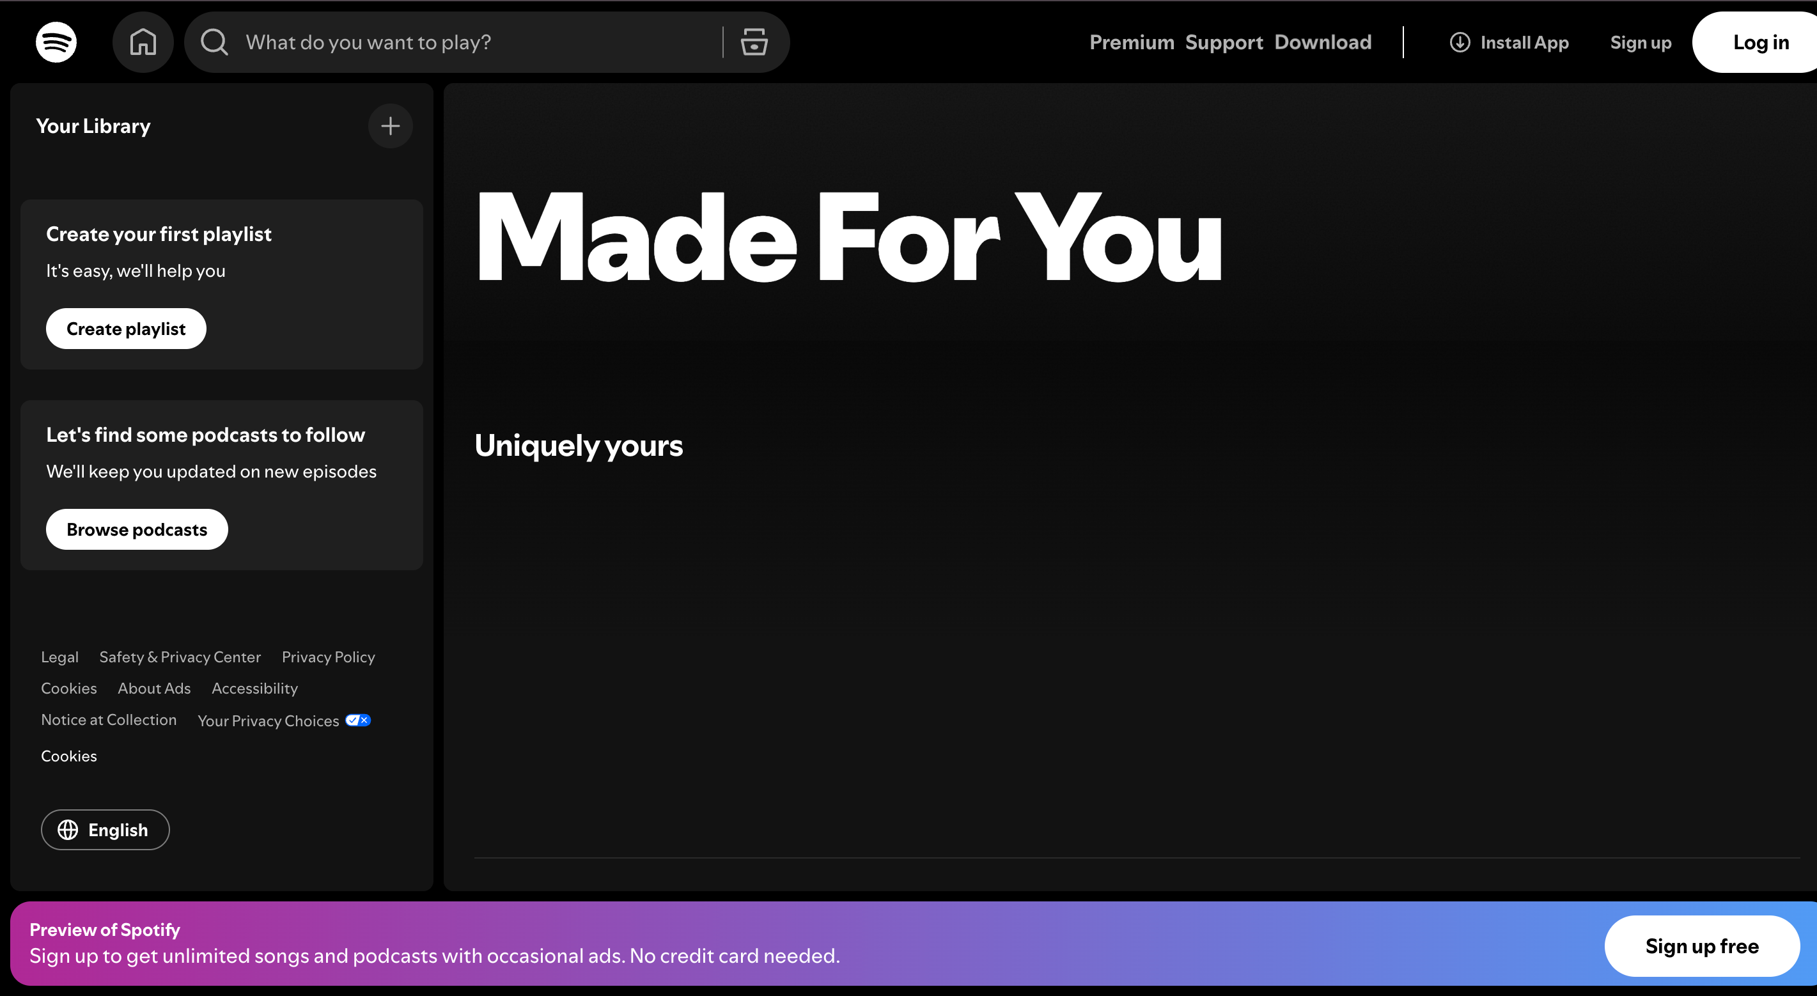This screenshot has width=1817, height=996.
Task: Open the Support page
Action: coord(1224,42)
